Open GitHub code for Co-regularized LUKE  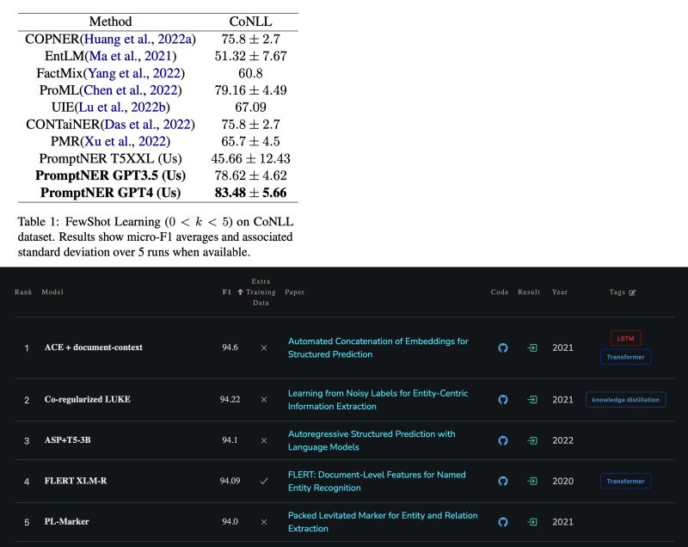pyautogui.click(x=503, y=400)
